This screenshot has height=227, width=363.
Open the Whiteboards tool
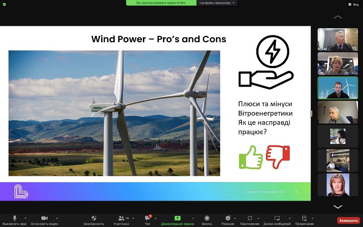point(277,220)
